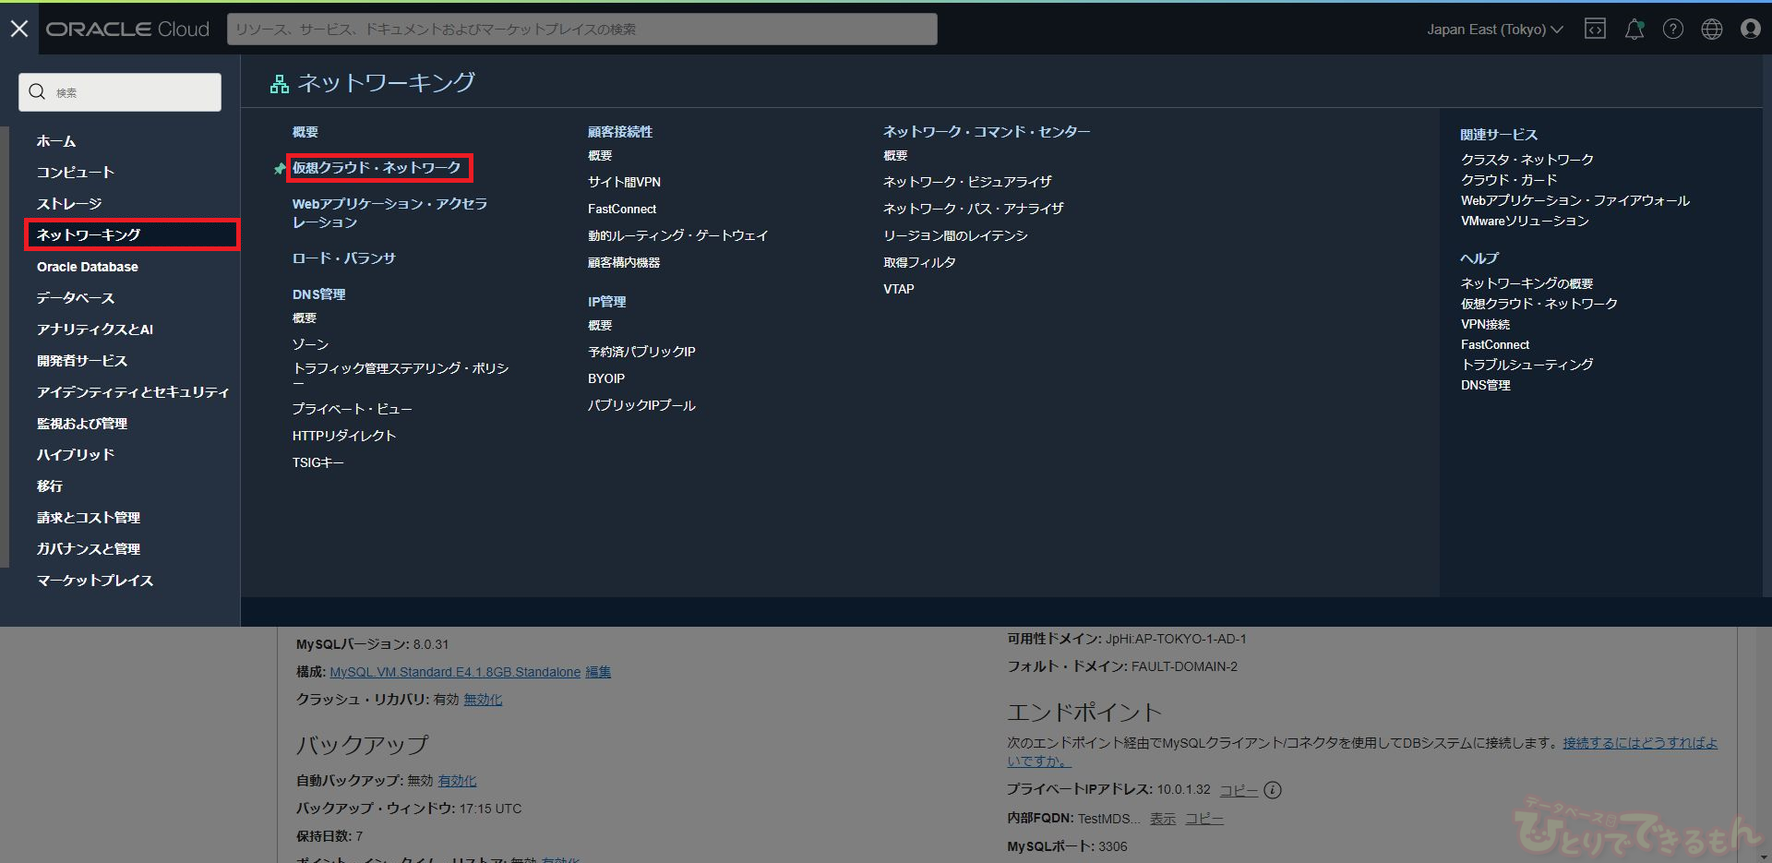The image size is (1772, 863).
Task: Open the Cloud Shell developer tools icon
Action: click(x=1595, y=29)
